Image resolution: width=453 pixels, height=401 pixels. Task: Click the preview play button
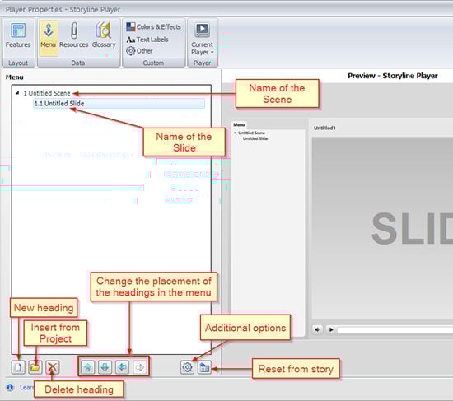point(331,329)
